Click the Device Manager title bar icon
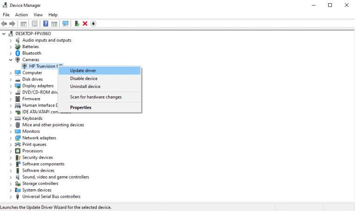 click(5, 5)
